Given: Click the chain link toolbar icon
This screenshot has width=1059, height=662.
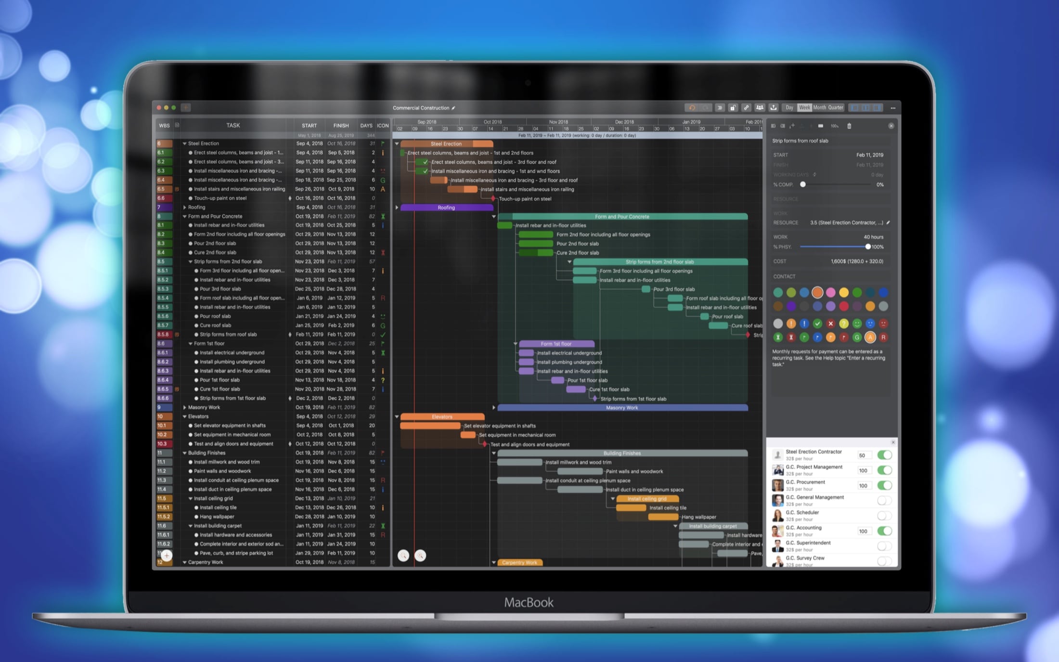Looking at the screenshot, I should tap(746, 108).
